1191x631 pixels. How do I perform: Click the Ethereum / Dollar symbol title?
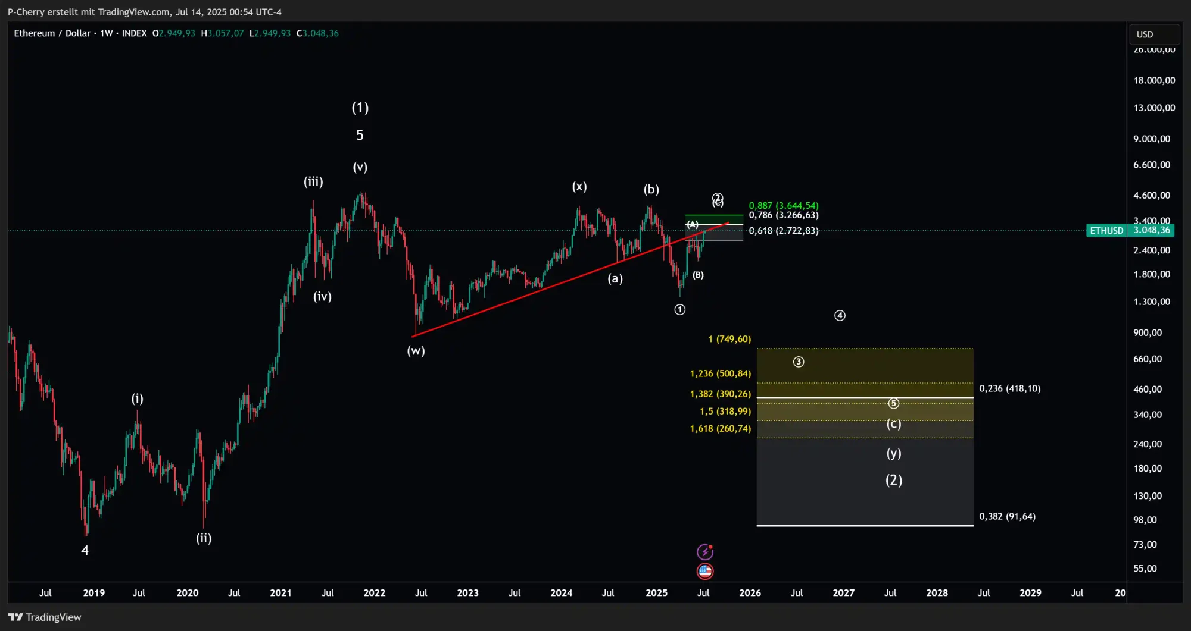click(52, 33)
